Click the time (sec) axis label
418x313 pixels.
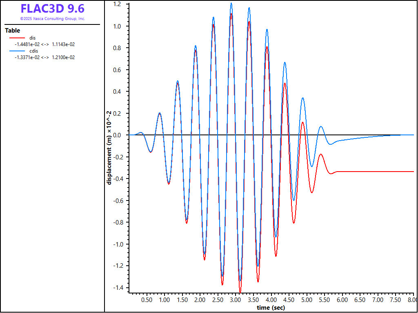(271, 308)
